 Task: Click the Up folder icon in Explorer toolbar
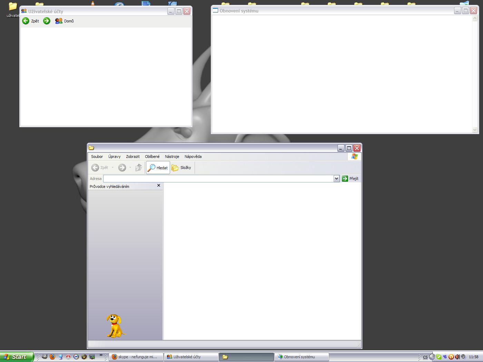pyautogui.click(x=138, y=168)
